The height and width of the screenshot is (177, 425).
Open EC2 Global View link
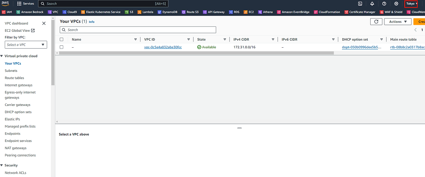[x=20, y=30]
